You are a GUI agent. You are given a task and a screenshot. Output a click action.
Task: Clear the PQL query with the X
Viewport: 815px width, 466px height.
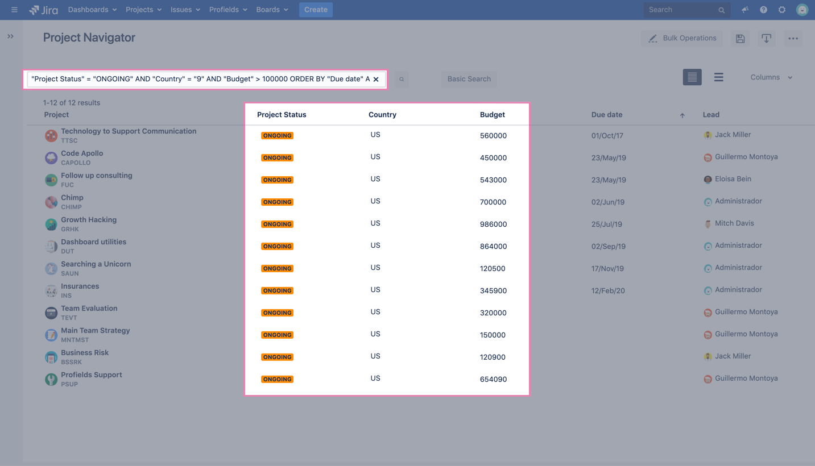click(x=376, y=79)
